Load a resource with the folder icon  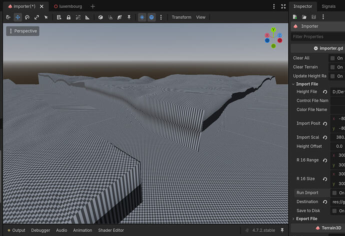click(304, 16)
